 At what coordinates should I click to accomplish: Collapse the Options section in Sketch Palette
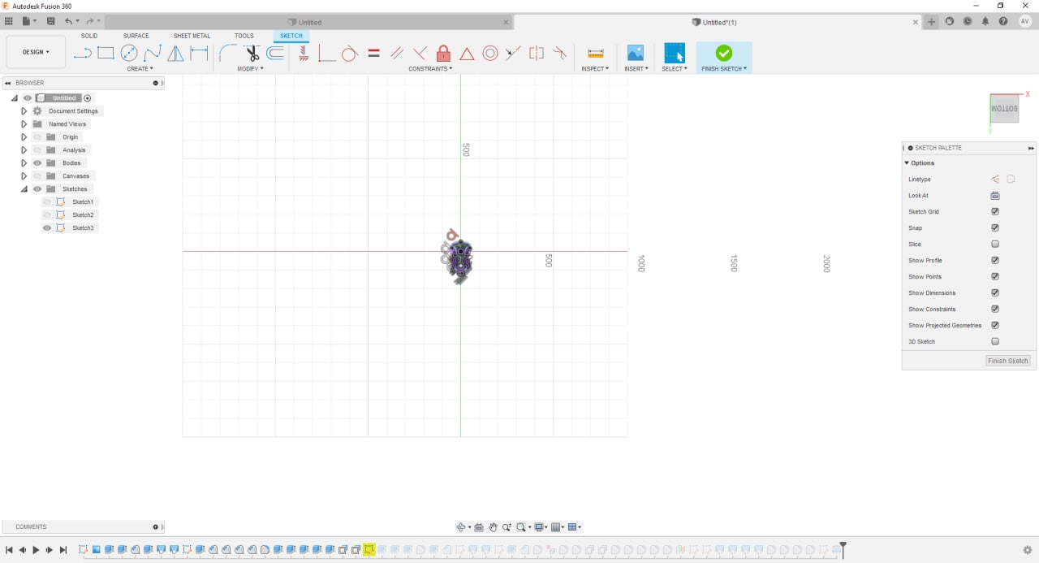907,163
